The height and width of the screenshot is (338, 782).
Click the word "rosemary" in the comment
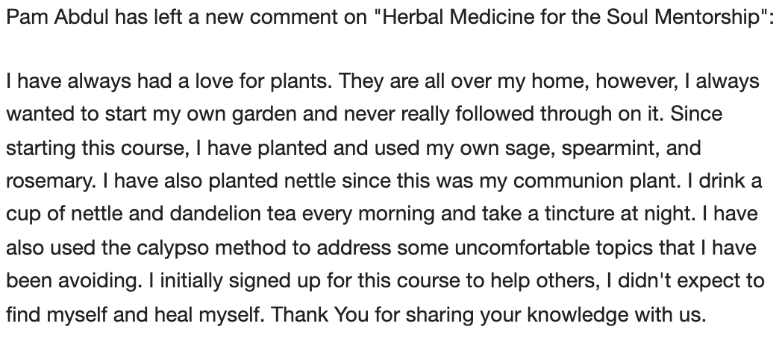coord(37,182)
